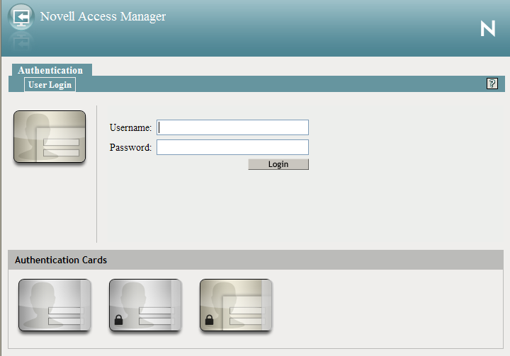Screen dimensions: 510x356
Task: Click the Authentication Cards heading
Action: 61,260
